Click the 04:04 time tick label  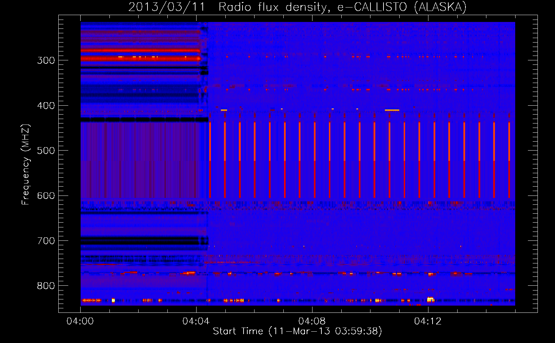[196, 321]
